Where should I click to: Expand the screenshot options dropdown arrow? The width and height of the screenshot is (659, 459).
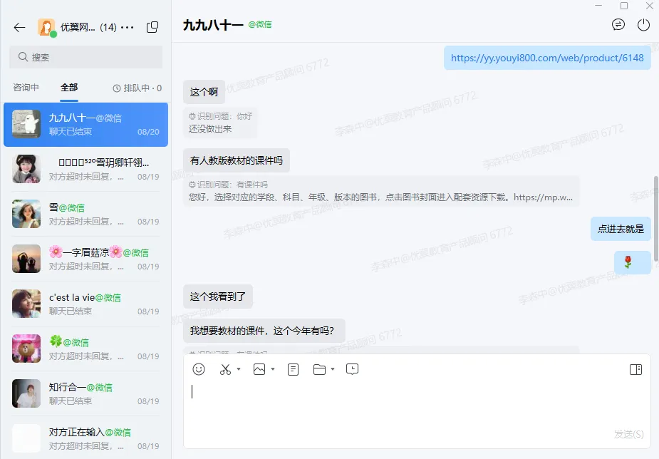click(239, 369)
